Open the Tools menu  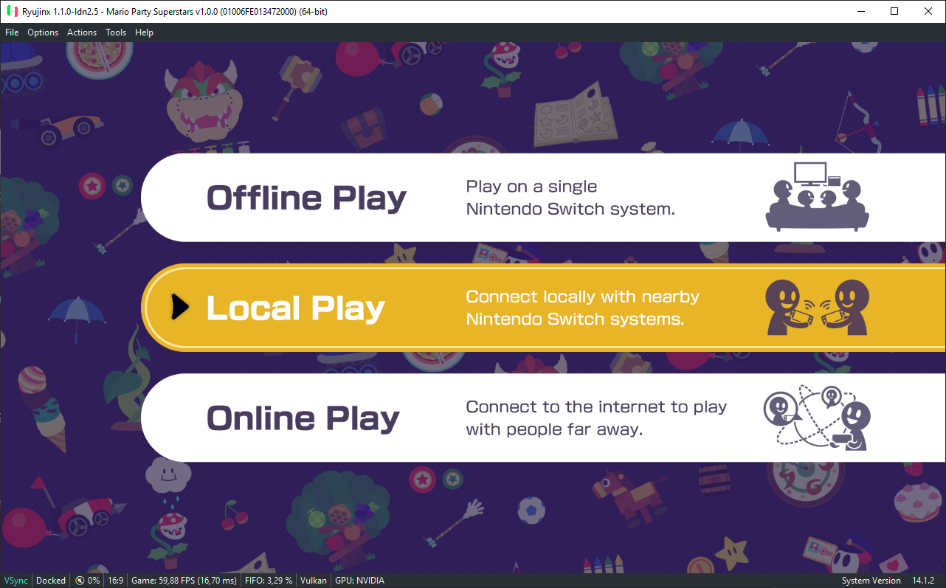(x=116, y=32)
